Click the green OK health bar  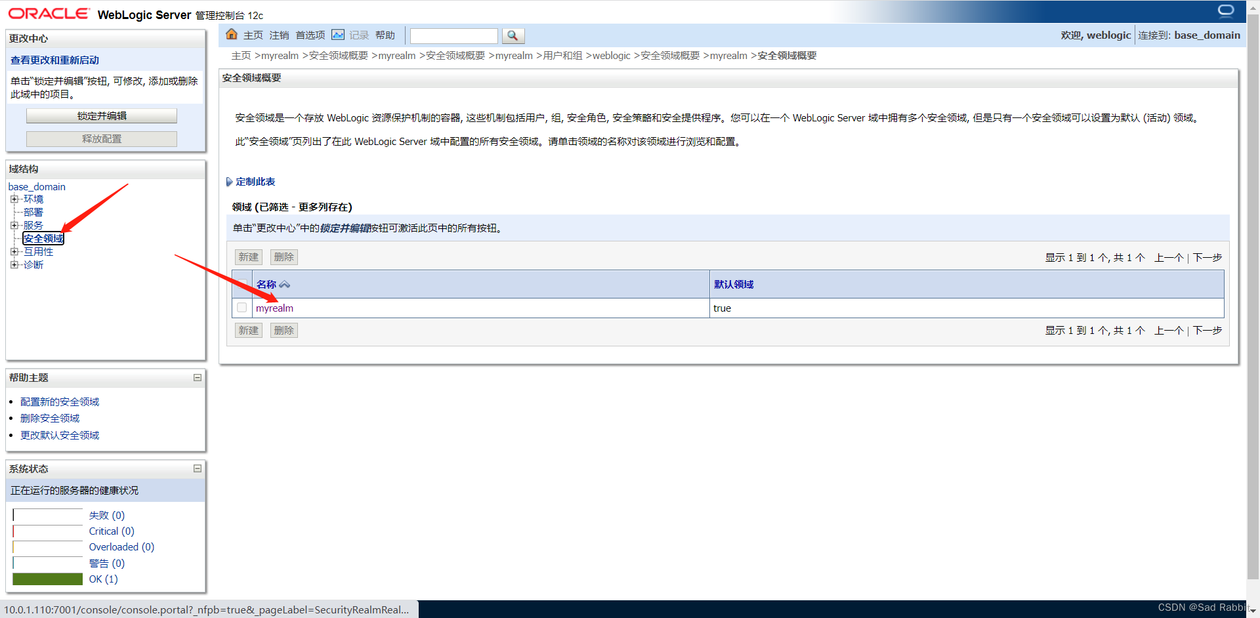pyautogui.click(x=47, y=579)
